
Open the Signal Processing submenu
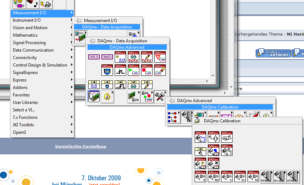[x=42, y=42]
